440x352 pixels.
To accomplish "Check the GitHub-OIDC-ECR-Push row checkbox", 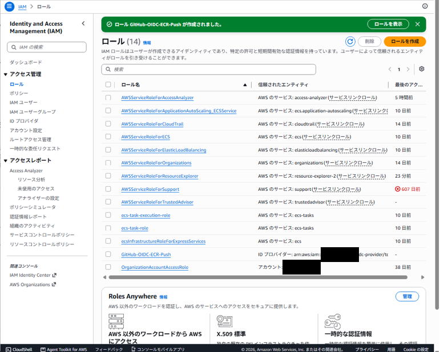I will pos(108,254).
